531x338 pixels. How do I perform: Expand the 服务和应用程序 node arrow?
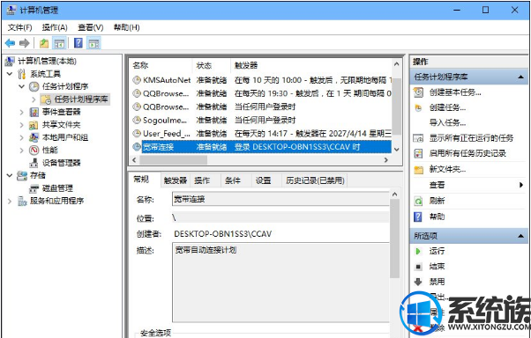10,201
